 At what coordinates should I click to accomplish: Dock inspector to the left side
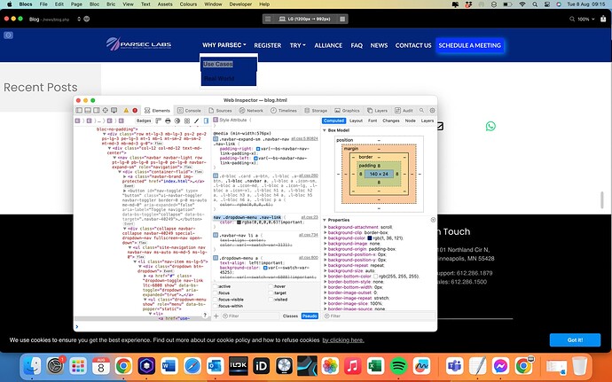pyautogui.click(x=79, y=111)
